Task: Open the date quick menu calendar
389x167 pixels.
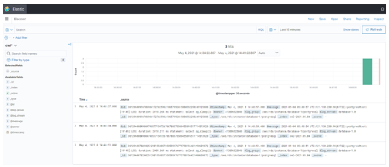Action: 273,29
